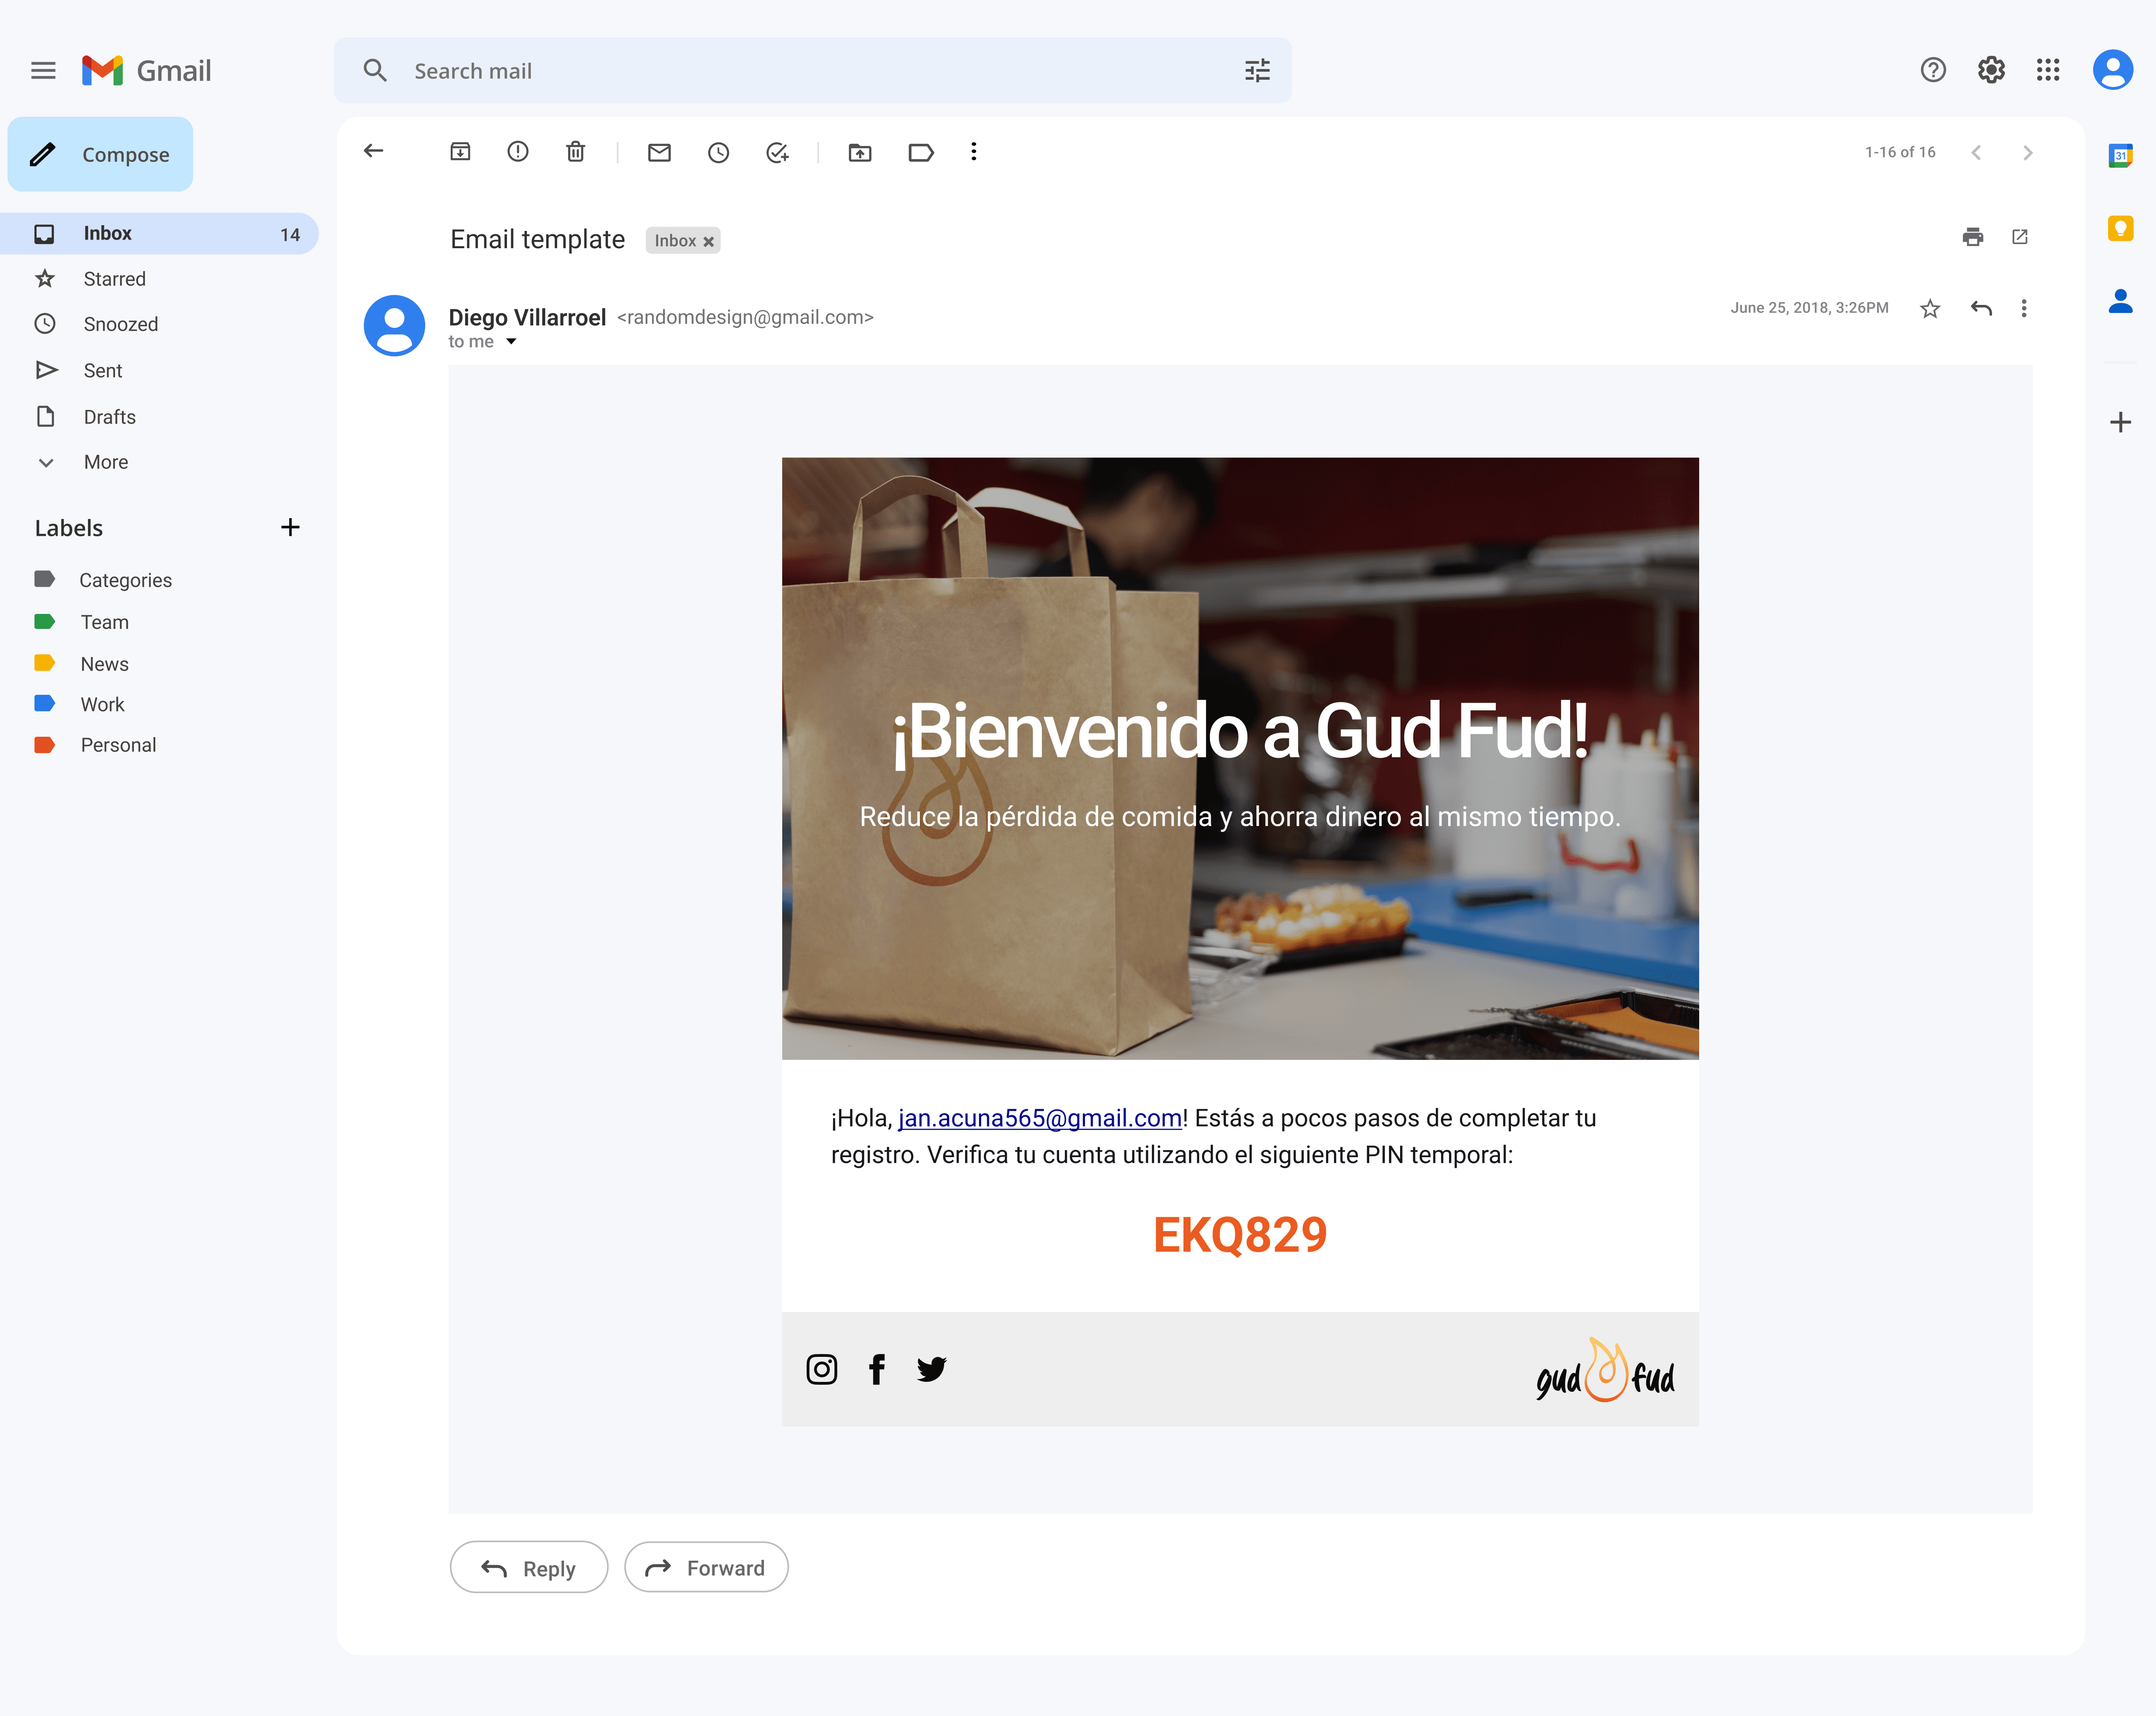Star the message from Diego Villarroel
This screenshot has height=1716, width=2156.
(1930, 308)
